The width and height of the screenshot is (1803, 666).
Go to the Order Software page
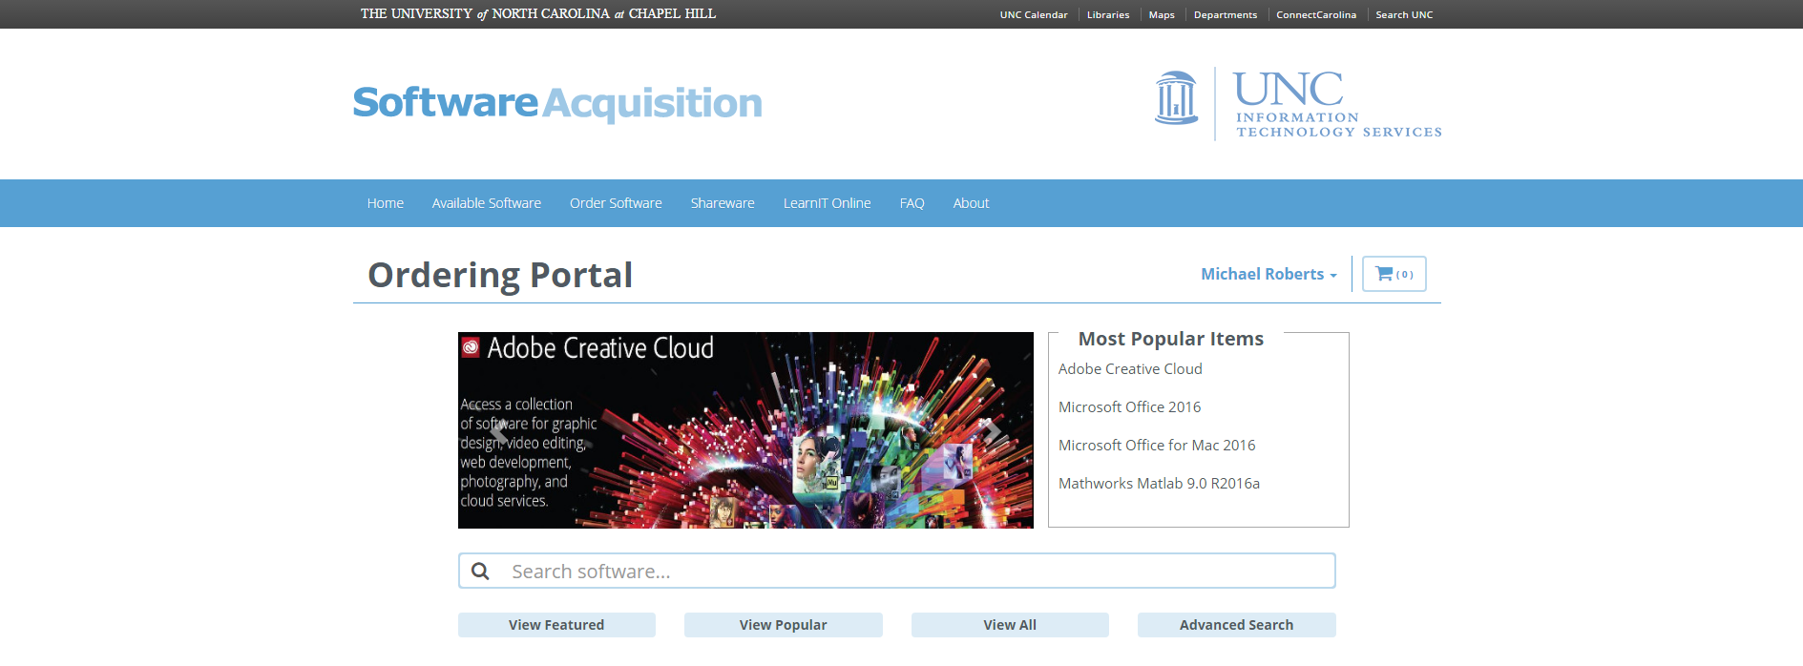[x=616, y=203]
